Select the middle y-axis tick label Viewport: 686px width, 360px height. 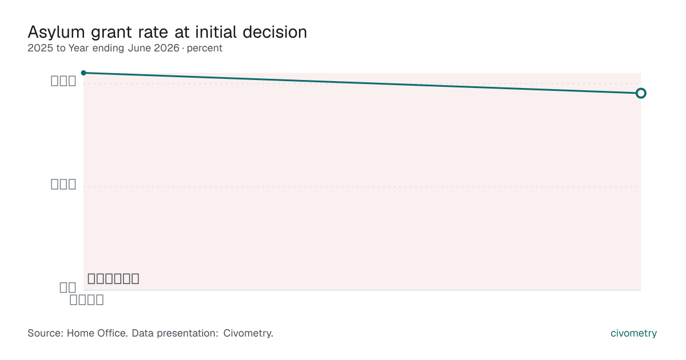click(63, 185)
